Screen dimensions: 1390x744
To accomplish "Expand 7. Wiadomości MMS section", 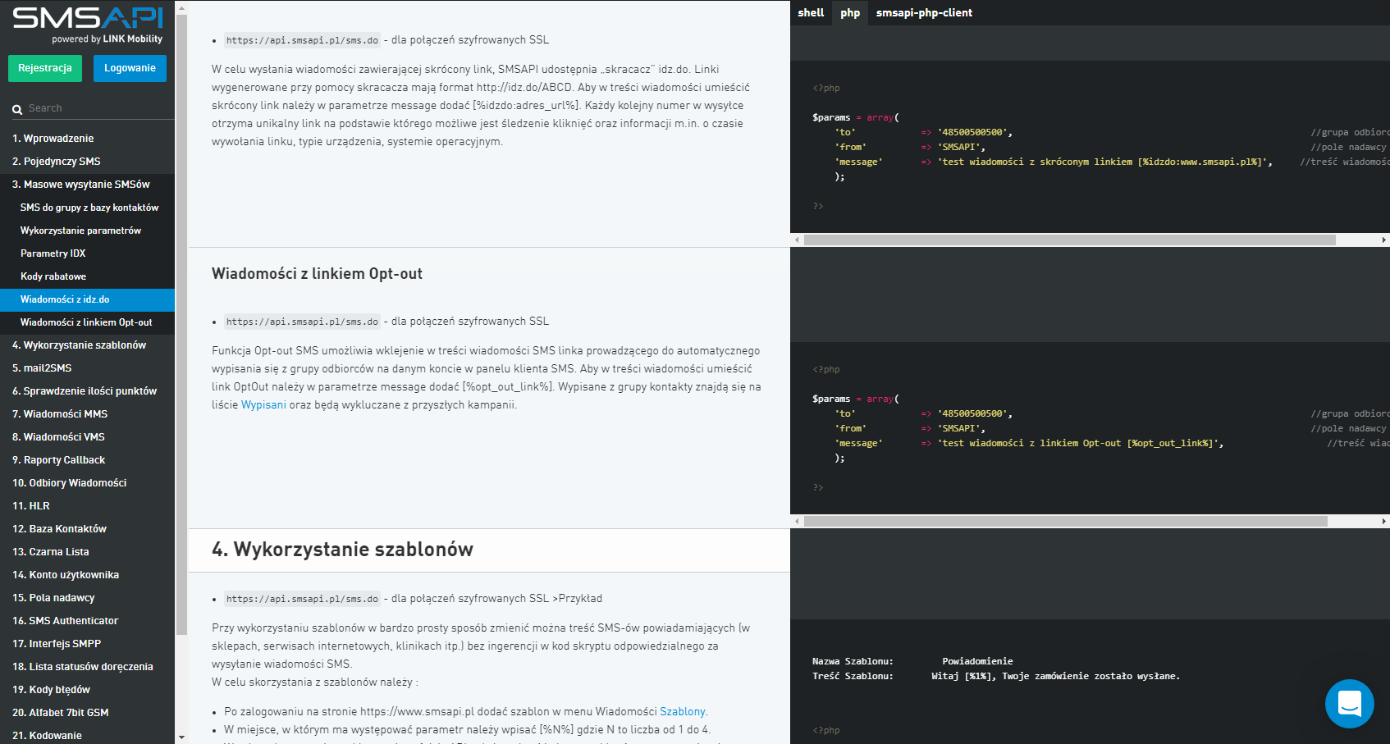I will coord(87,414).
